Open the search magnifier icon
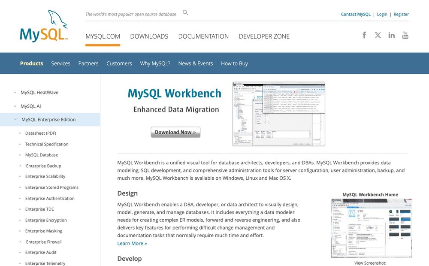Viewport: 429px width, 266px height. coord(185,12)
